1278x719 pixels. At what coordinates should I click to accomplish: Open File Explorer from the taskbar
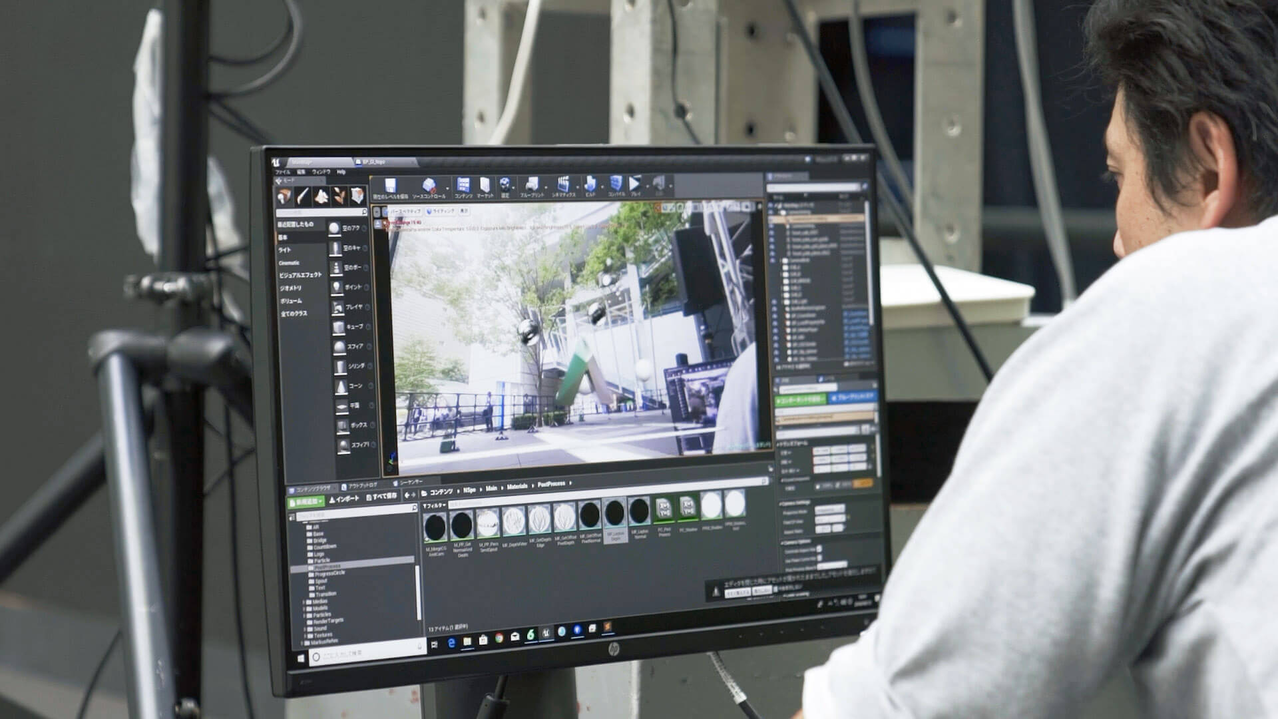tap(467, 640)
